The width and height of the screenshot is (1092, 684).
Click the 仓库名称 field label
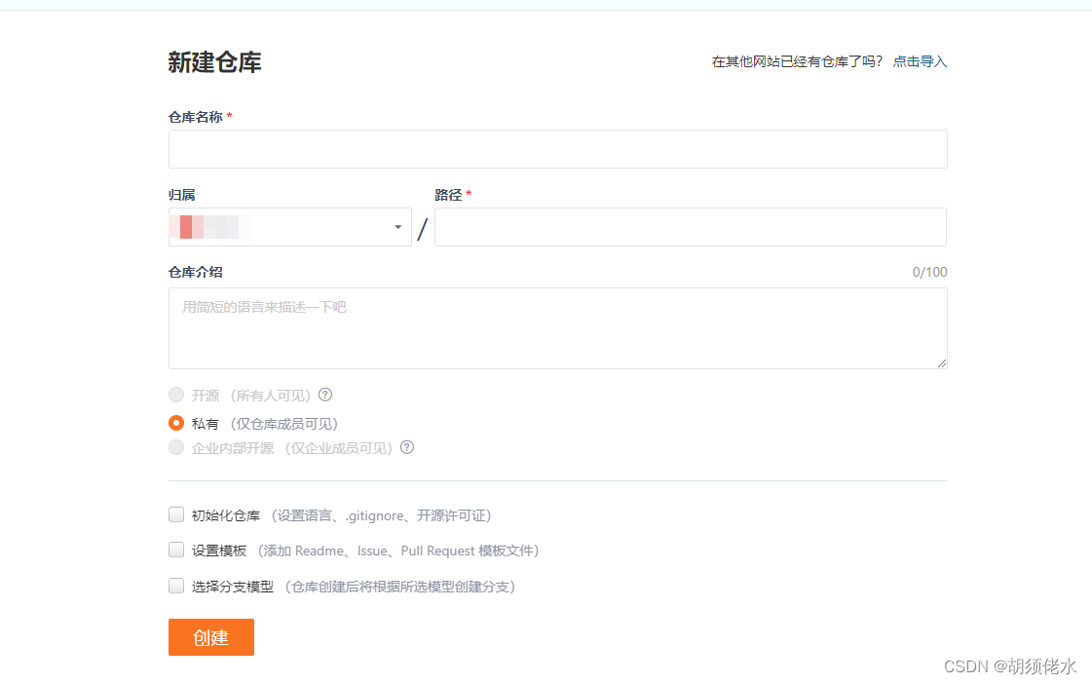[x=196, y=117]
